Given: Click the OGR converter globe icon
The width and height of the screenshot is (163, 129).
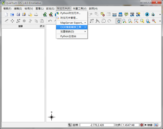Looking at the screenshot, I should tap(153, 15).
